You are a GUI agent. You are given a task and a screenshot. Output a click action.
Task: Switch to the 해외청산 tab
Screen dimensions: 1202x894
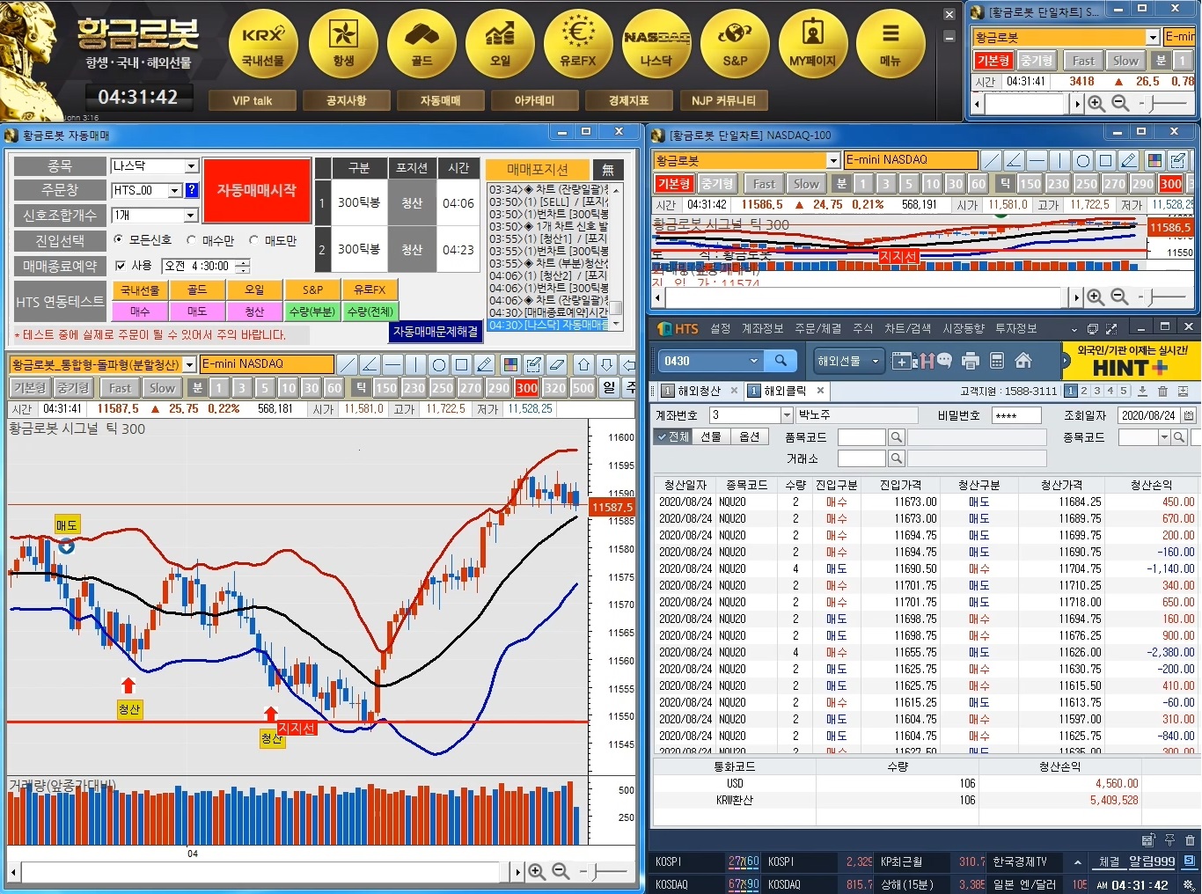point(700,391)
